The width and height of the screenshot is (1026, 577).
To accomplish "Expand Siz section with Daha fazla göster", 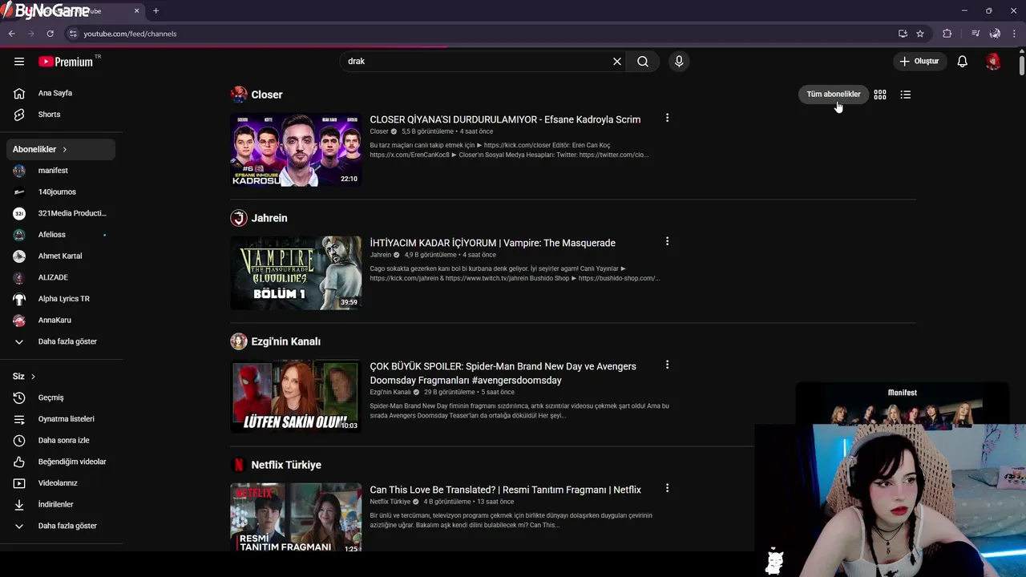I will tap(61, 526).
